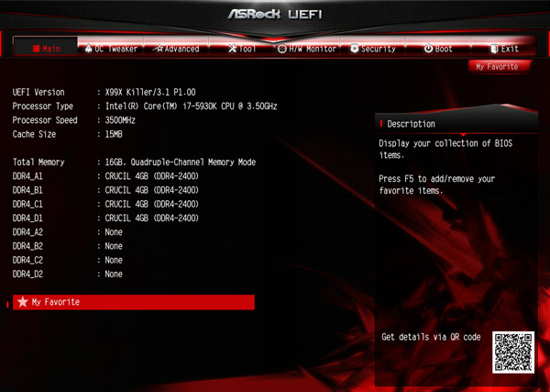Click the DDR4_B2 slot label
The height and width of the screenshot is (392, 550).
click(27, 247)
